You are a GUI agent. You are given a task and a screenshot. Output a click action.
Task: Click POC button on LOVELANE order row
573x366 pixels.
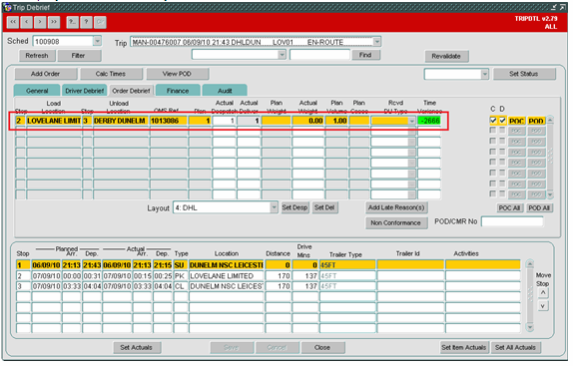click(x=516, y=121)
